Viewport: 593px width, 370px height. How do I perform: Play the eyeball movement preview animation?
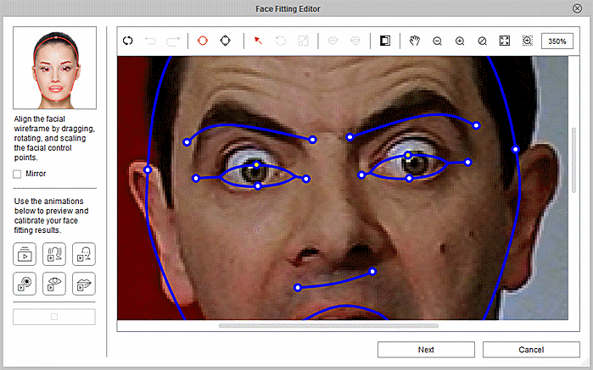click(25, 283)
